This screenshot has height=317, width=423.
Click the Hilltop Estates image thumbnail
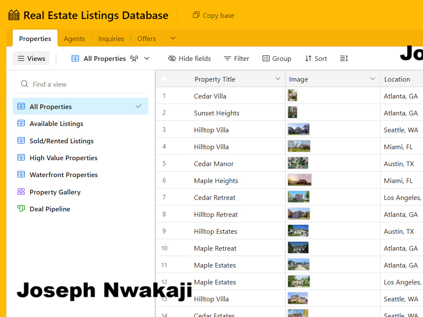[x=298, y=231]
